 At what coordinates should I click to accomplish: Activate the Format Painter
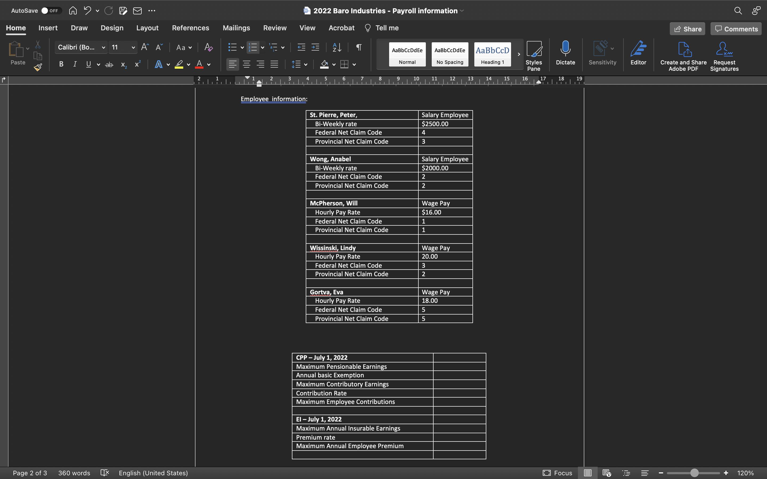coord(38,67)
